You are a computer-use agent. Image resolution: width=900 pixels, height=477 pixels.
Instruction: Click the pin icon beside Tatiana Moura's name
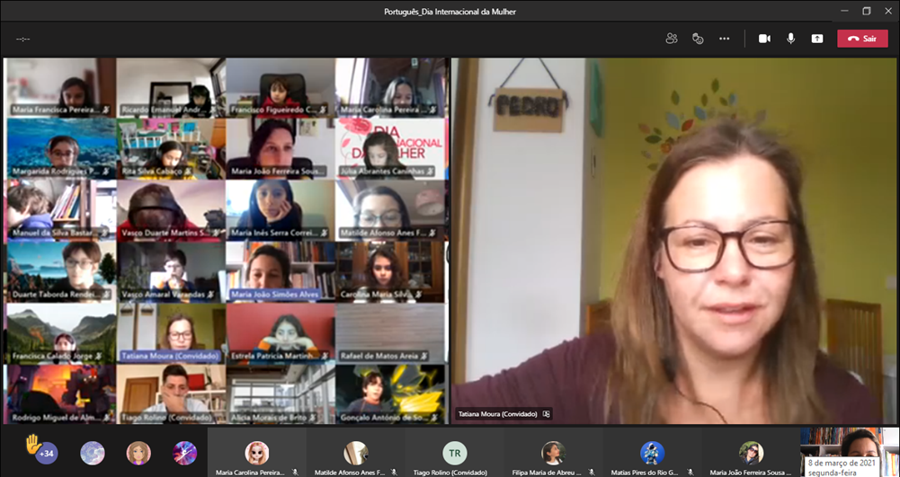[546, 414]
